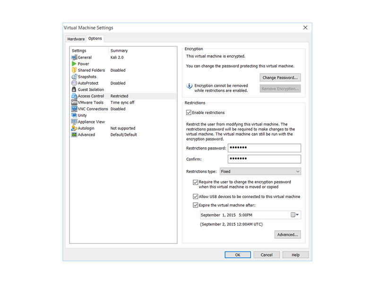Open the Restrictions type dropdown
This screenshot has height=283, width=378.
tap(260, 171)
